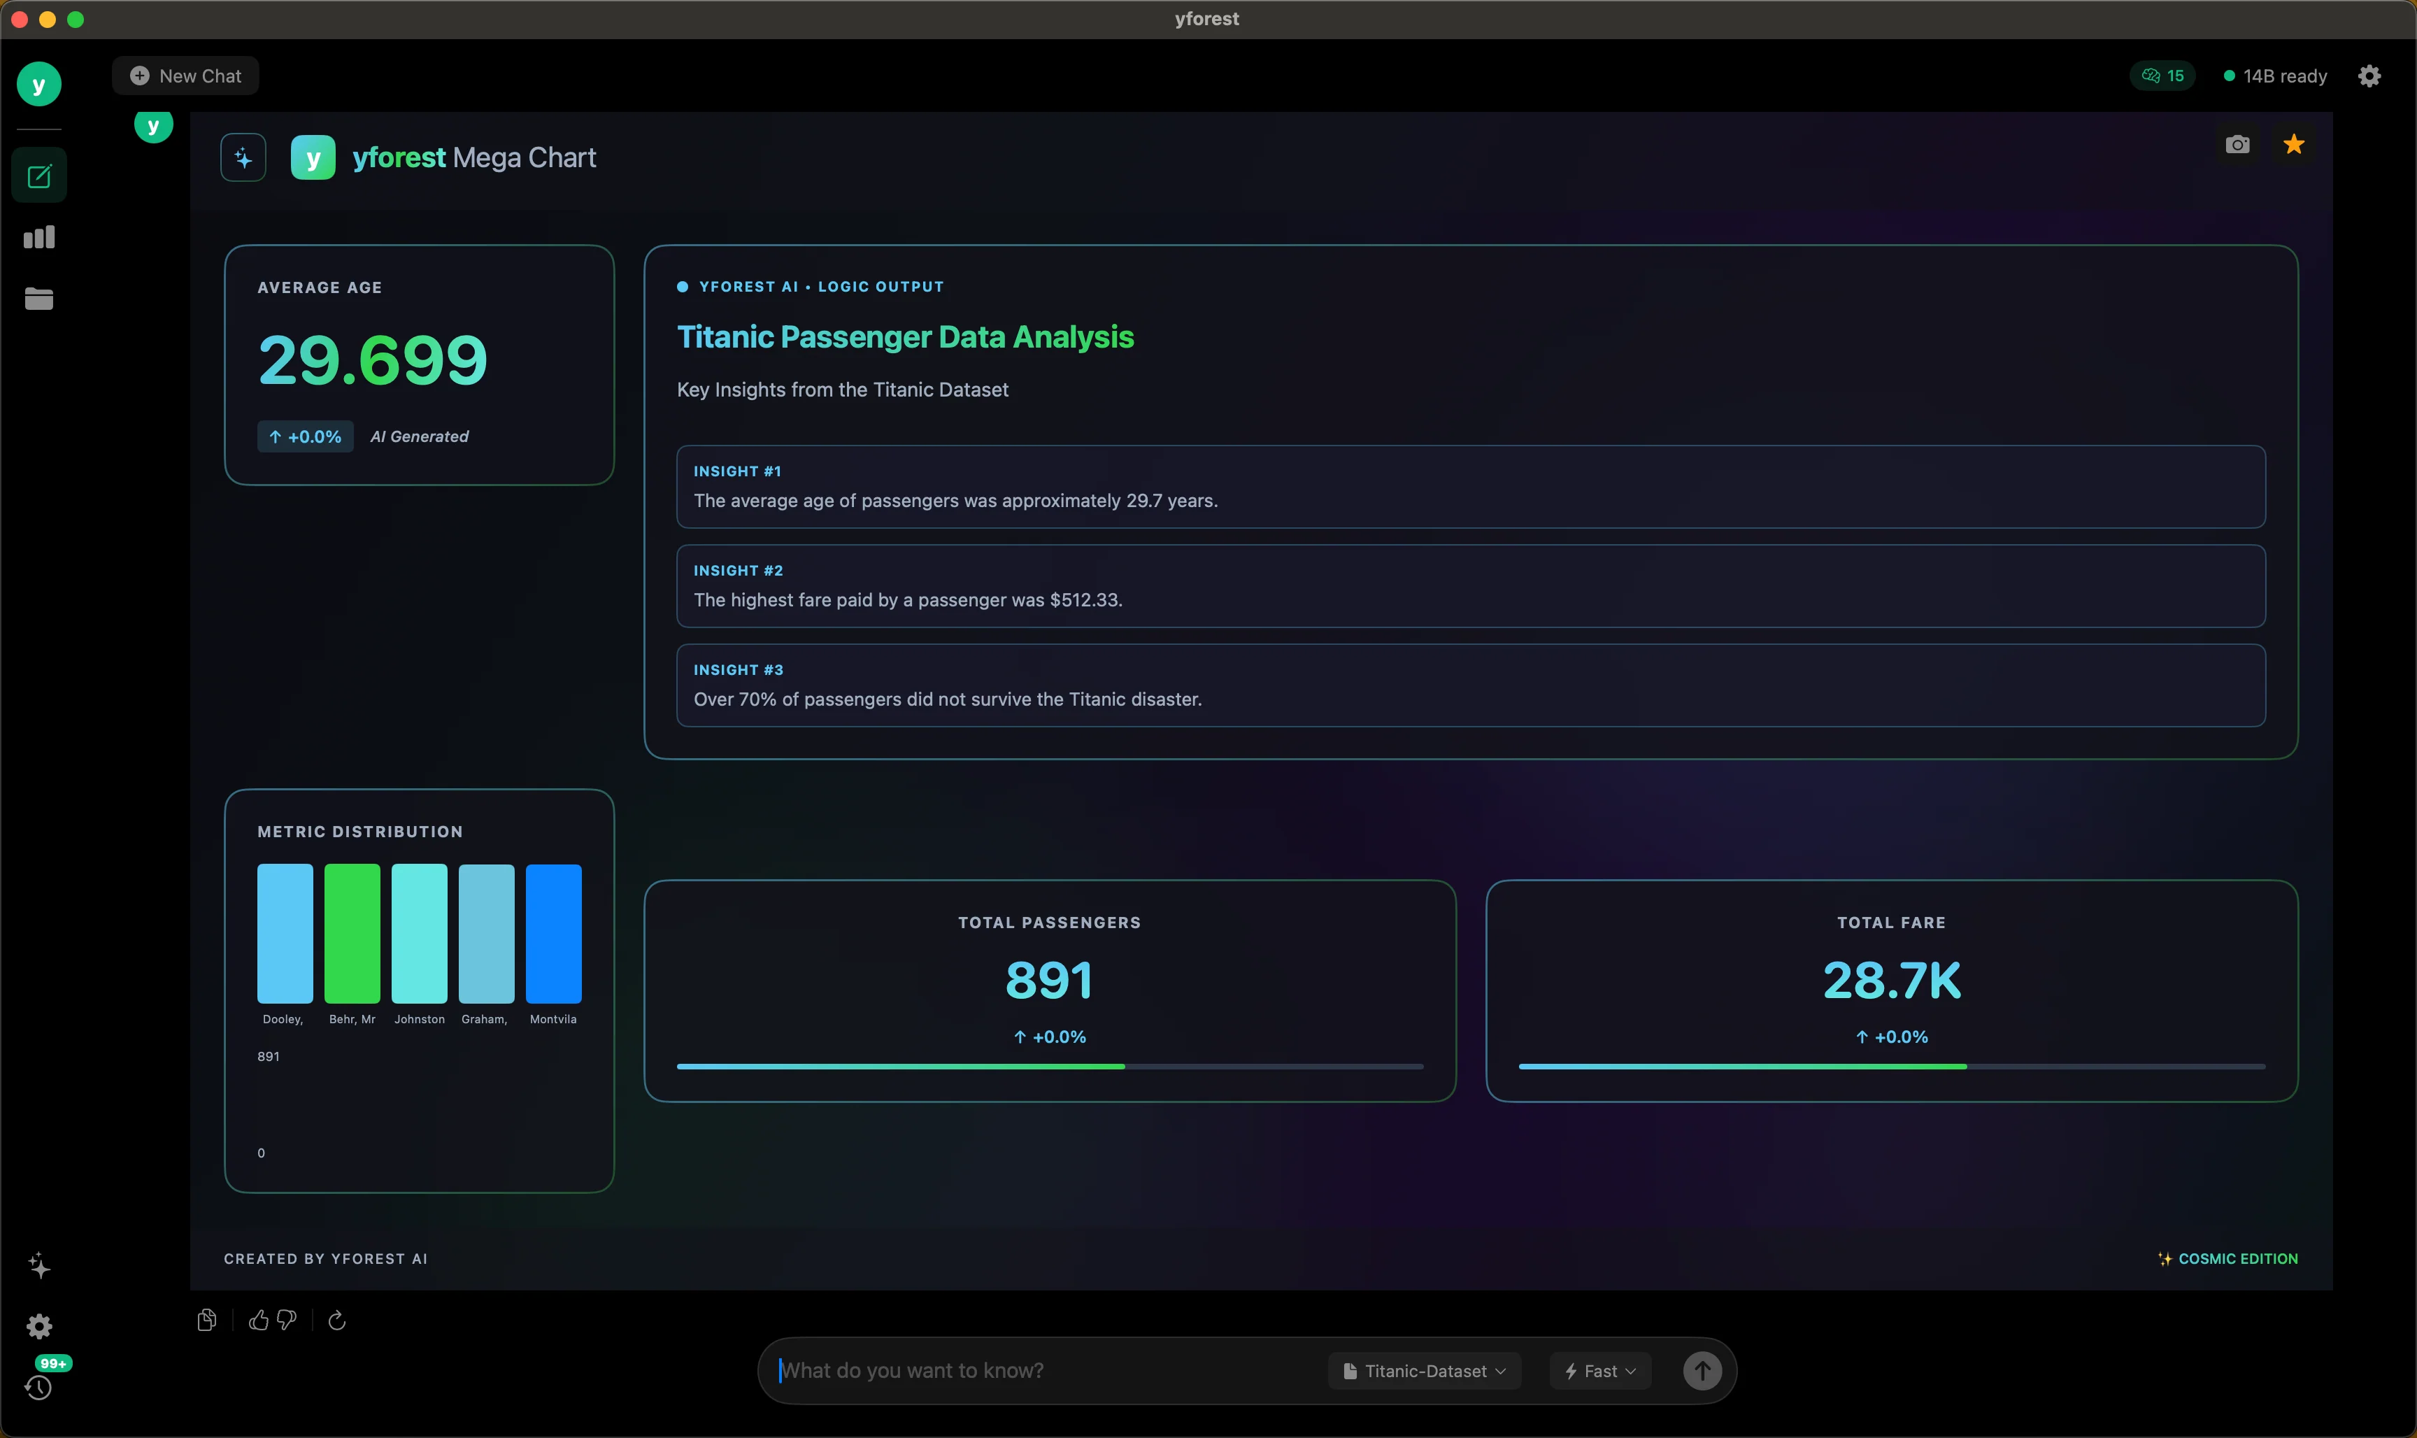Viewport: 2417px width, 1438px height.
Task: Click the green Behr, Mr bar
Action: [x=352, y=933]
